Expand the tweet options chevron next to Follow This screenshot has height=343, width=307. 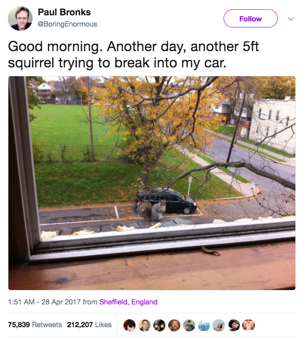[x=291, y=19]
